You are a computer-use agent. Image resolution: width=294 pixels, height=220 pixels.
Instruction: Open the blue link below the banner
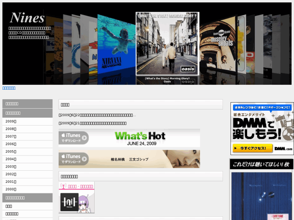click(x=9, y=88)
